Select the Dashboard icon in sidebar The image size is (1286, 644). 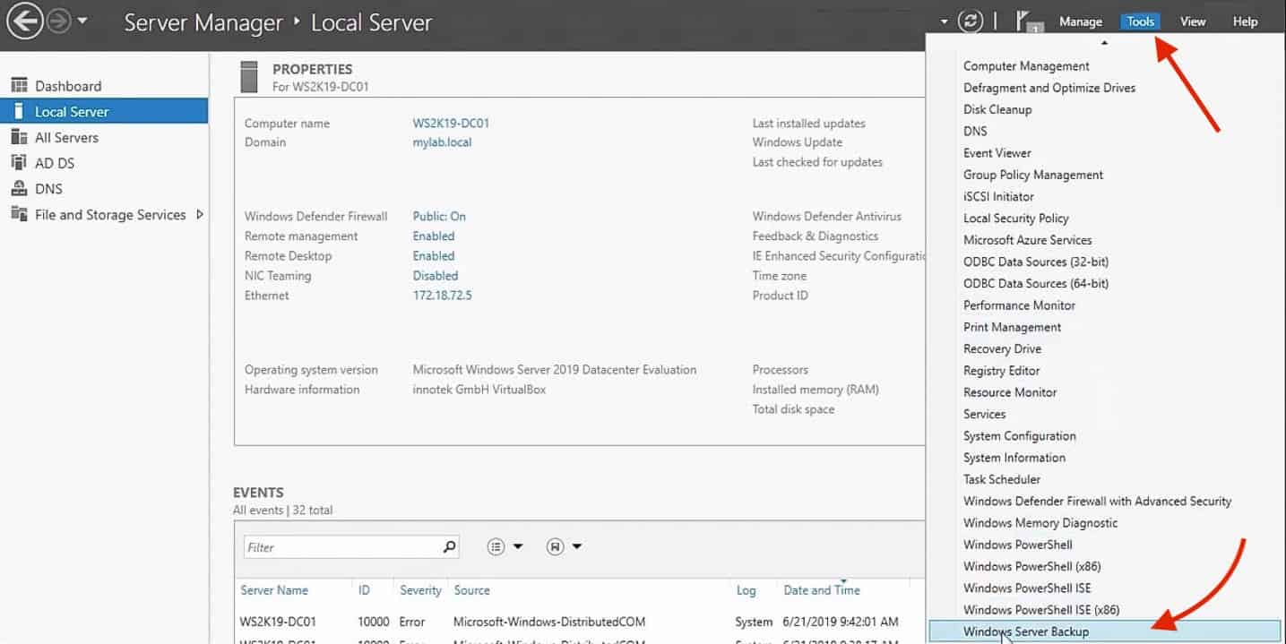(x=19, y=86)
